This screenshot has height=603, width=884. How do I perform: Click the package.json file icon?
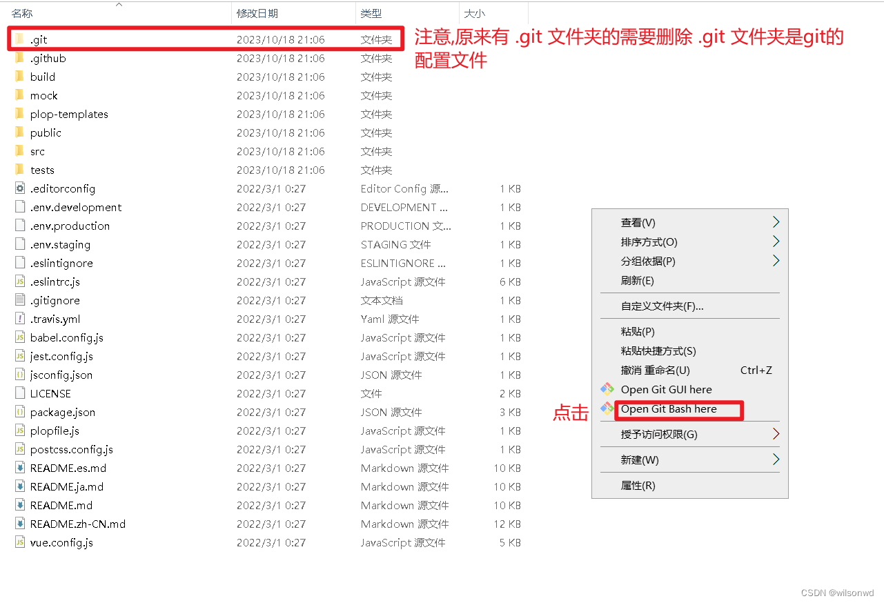tap(19, 412)
